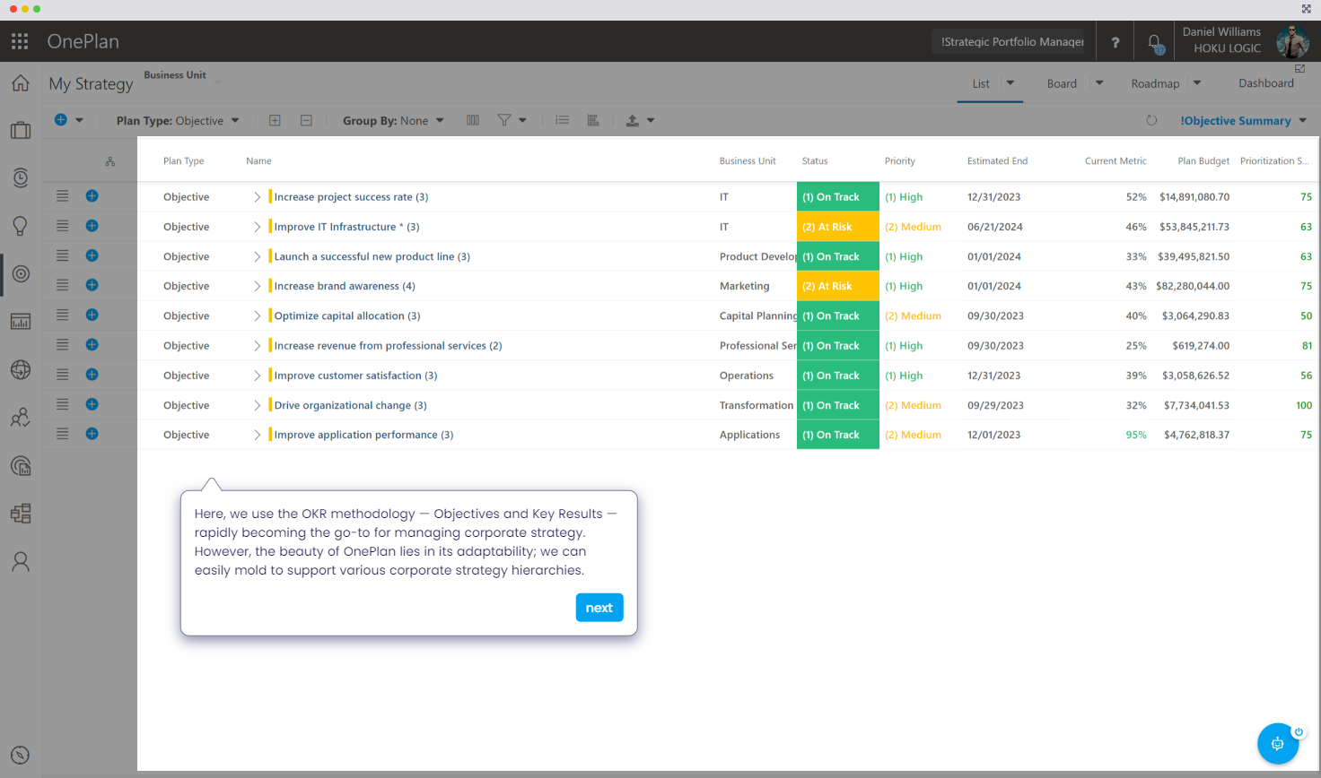Open the app launcher grid icon
This screenshot has width=1321, height=778.
pos(20,41)
